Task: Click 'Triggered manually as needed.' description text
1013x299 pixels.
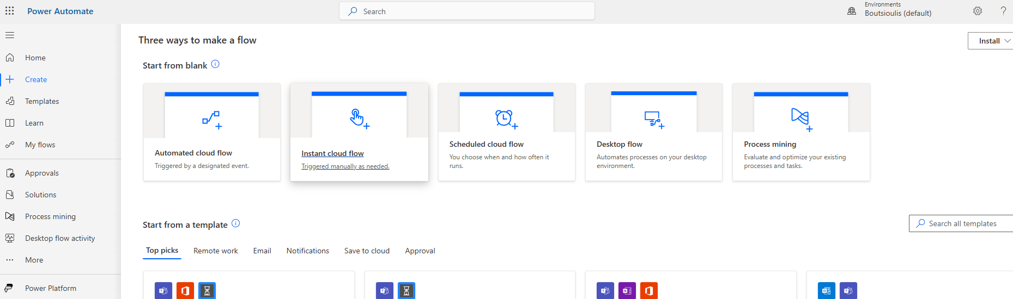Action: (x=345, y=166)
